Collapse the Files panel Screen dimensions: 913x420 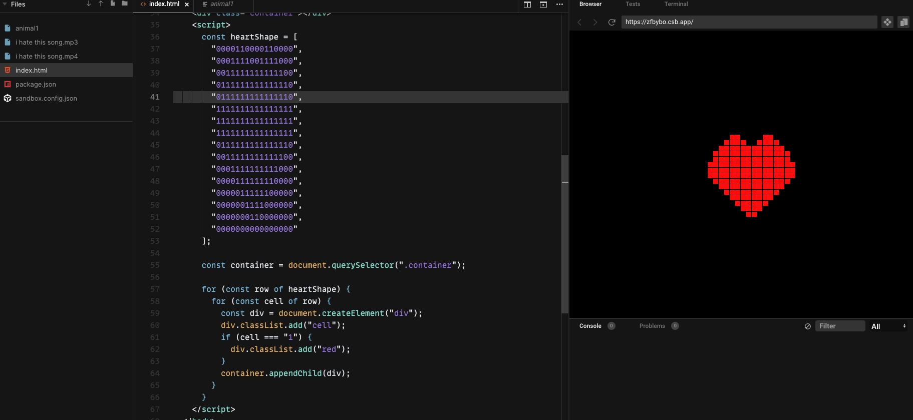tap(5, 4)
